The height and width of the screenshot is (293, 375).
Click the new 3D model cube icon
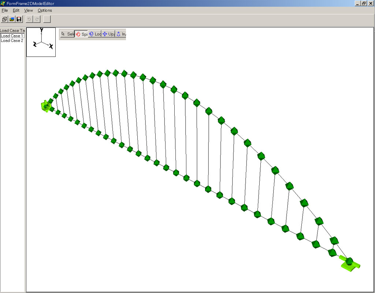click(4, 19)
